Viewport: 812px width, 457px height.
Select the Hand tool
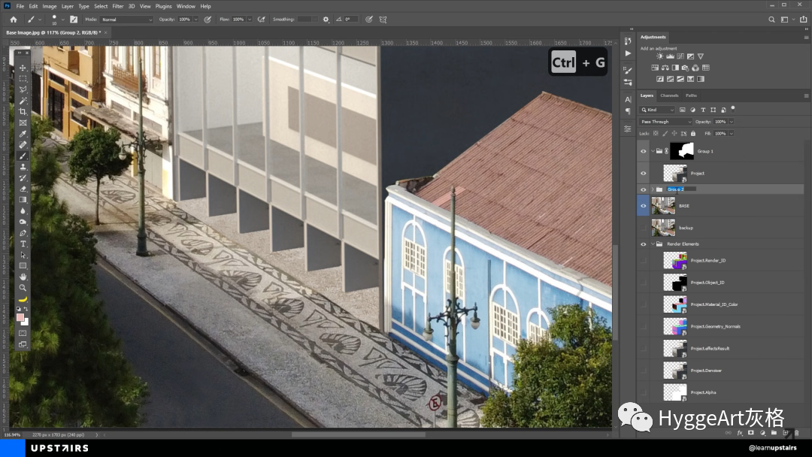23,277
